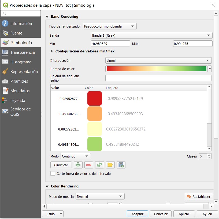219x219 pixels.
Task: Click the QGIS logo in title bar
Action: (6, 5)
